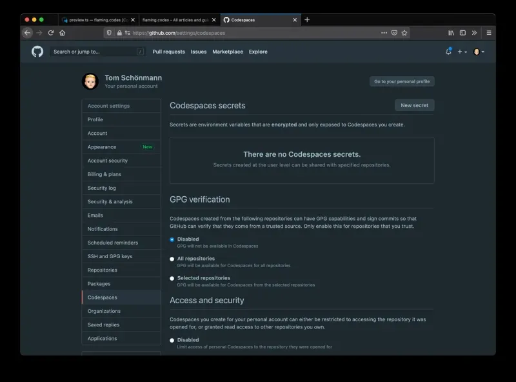
Task: Bookmark this page with the star icon
Action: pos(404,33)
